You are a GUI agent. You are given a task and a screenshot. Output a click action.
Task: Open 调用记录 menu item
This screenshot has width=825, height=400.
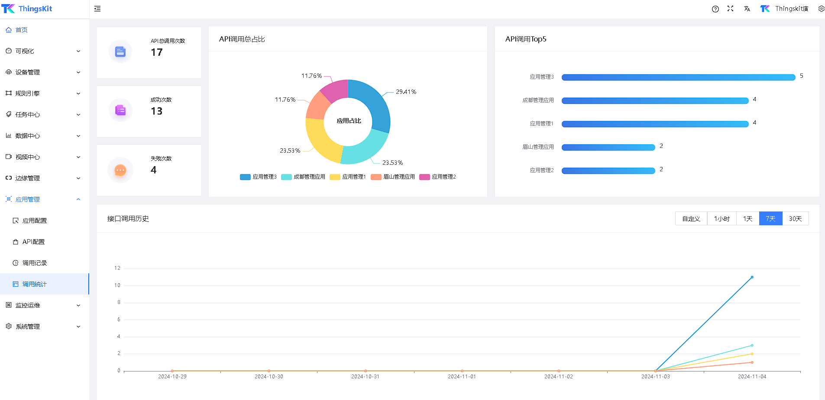click(x=35, y=263)
